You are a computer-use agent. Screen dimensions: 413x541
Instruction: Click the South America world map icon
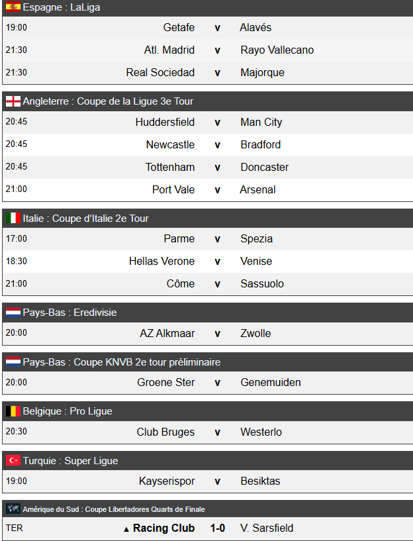pos(13,509)
